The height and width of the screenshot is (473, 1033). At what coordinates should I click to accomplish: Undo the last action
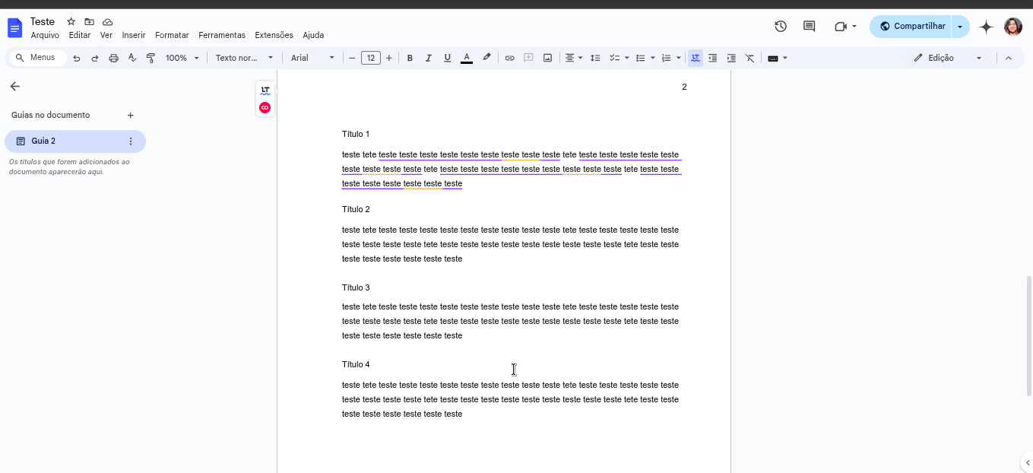pos(76,57)
